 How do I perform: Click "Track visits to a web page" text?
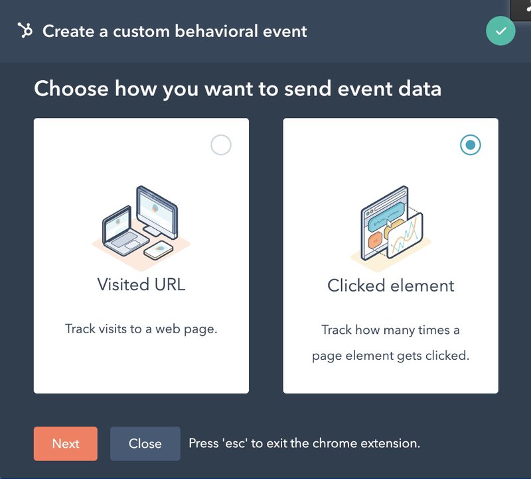click(141, 329)
